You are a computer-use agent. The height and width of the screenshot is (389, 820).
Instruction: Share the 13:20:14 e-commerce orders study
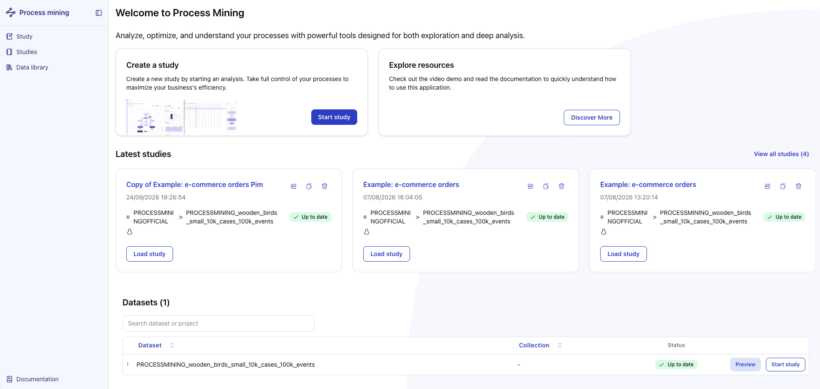(x=768, y=186)
